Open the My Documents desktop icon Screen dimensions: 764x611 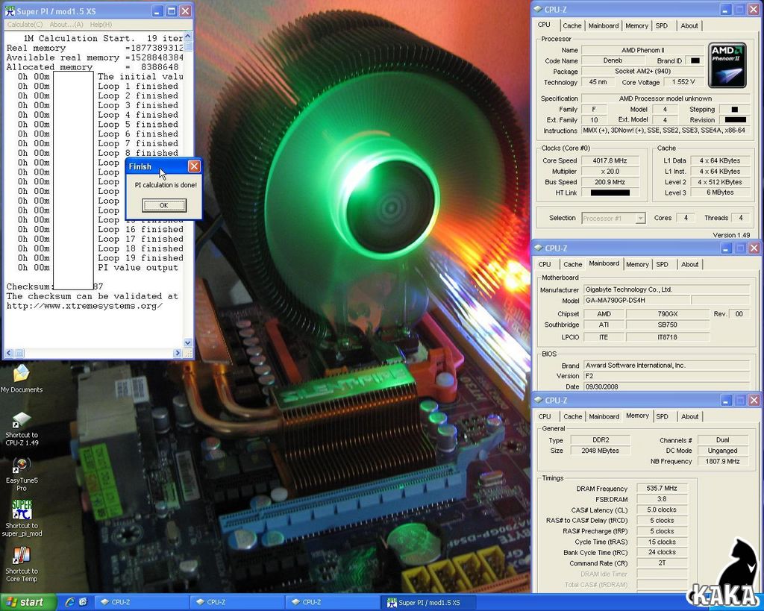coord(21,377)
